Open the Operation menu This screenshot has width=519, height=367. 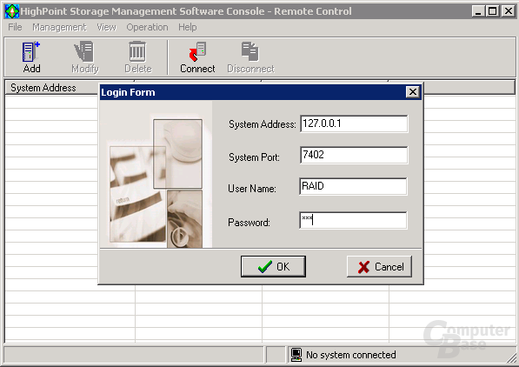tap(147, 27)
